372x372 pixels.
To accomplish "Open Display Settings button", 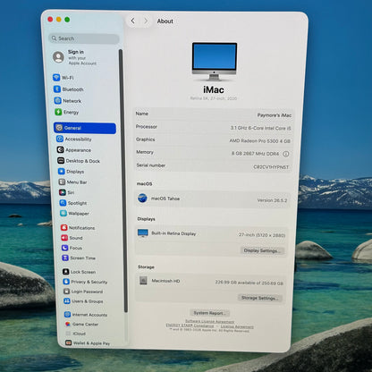I will [x=262, y=250].
